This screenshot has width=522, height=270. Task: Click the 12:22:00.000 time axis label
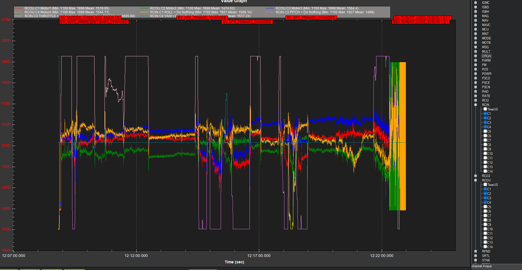click(382, 256)
